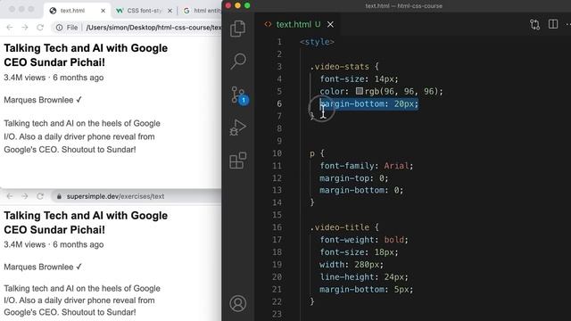Click the font-weight: bold declaration
The image size is (571, 321).
(x=364, y=240)
